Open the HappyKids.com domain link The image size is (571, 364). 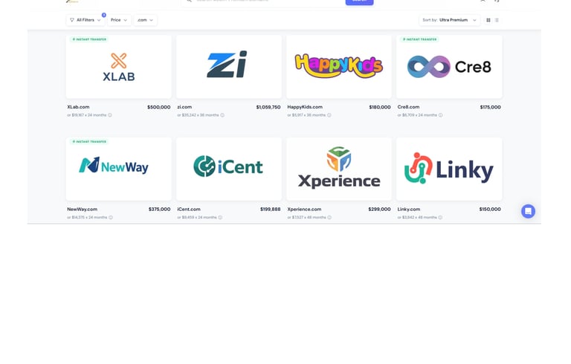[305, 107]
